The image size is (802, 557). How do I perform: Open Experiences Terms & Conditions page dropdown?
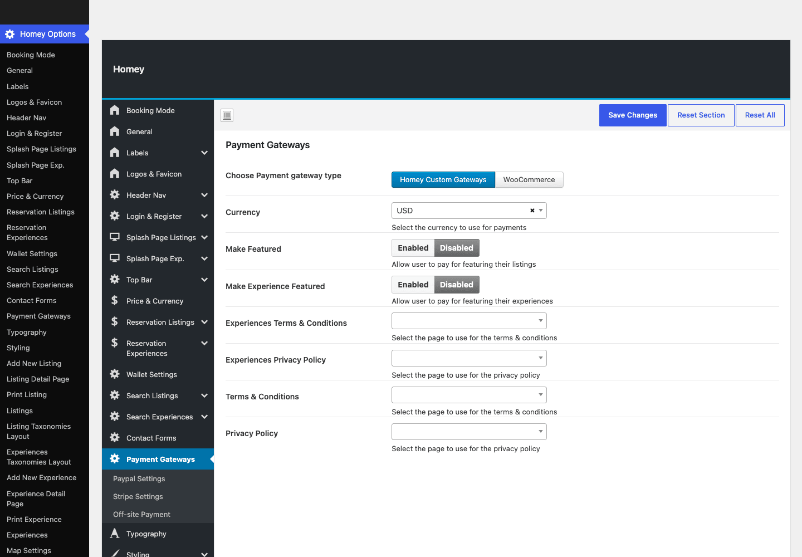(469, 321)
